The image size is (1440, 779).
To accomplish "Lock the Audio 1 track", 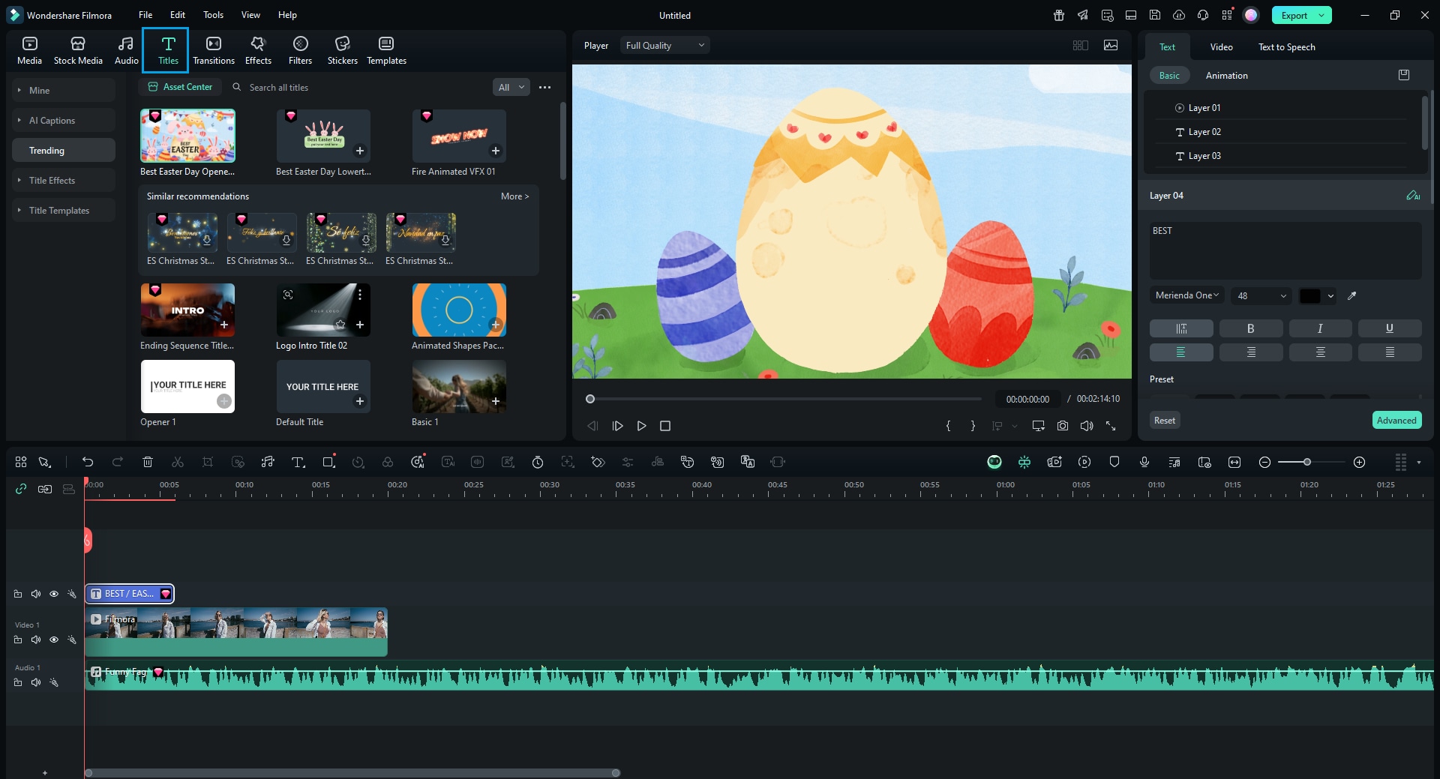I will click(x=18, y=682).
